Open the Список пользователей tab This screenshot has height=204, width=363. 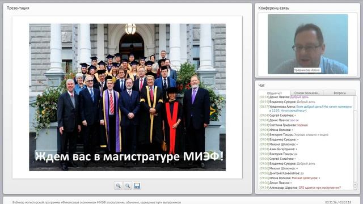[307, 93]
